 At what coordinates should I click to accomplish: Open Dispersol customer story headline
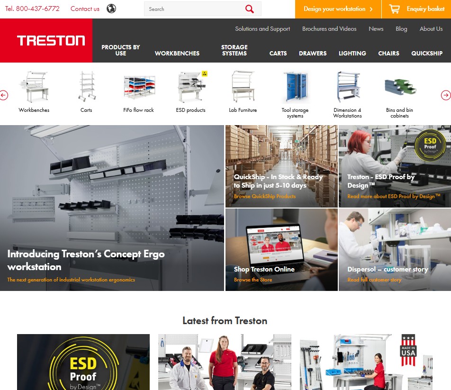[x=388, y=269]
